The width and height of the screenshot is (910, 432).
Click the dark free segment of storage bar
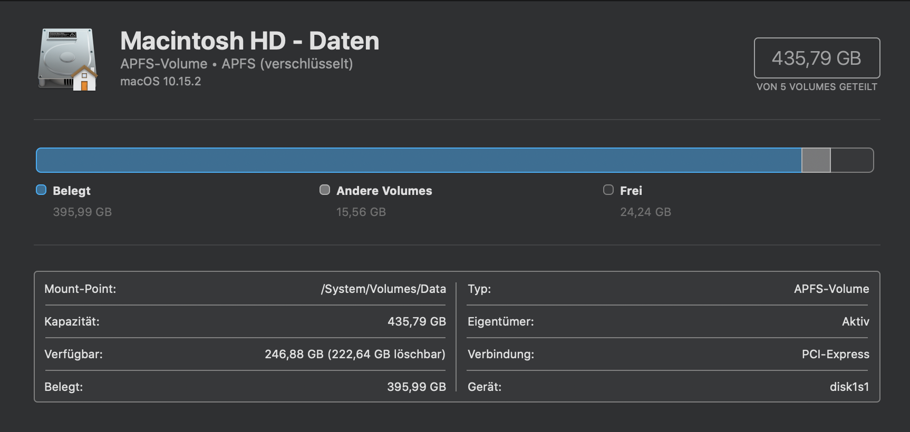[851, 160]
